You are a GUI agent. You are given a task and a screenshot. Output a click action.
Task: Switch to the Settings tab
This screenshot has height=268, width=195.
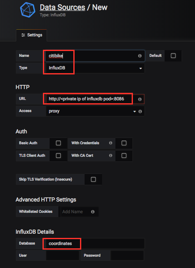[32, 35]
